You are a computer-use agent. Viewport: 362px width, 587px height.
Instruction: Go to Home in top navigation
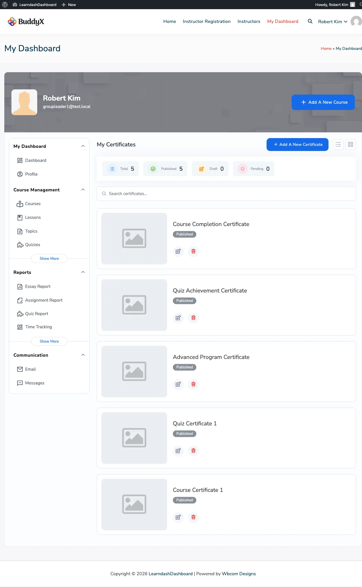(170, 21)
